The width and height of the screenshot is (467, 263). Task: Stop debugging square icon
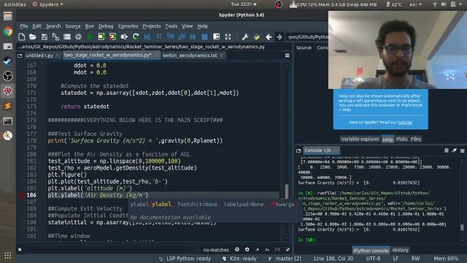204,37
